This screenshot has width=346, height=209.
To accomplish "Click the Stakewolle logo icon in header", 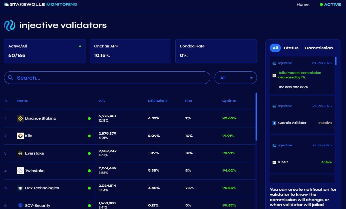I will [x=6, y=4].
